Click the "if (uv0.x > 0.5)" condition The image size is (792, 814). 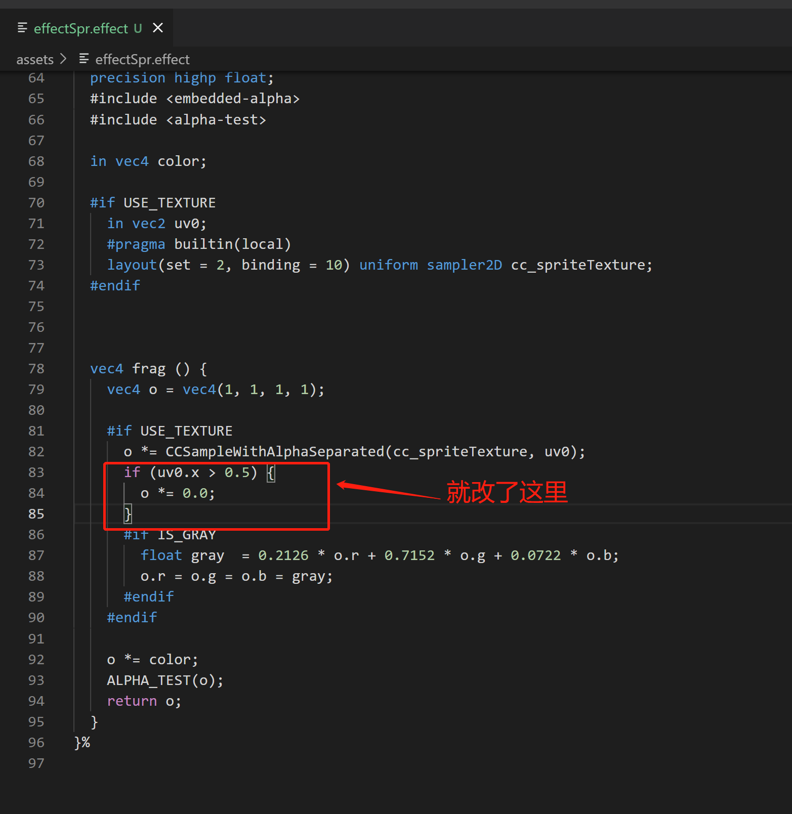[191, 473]
